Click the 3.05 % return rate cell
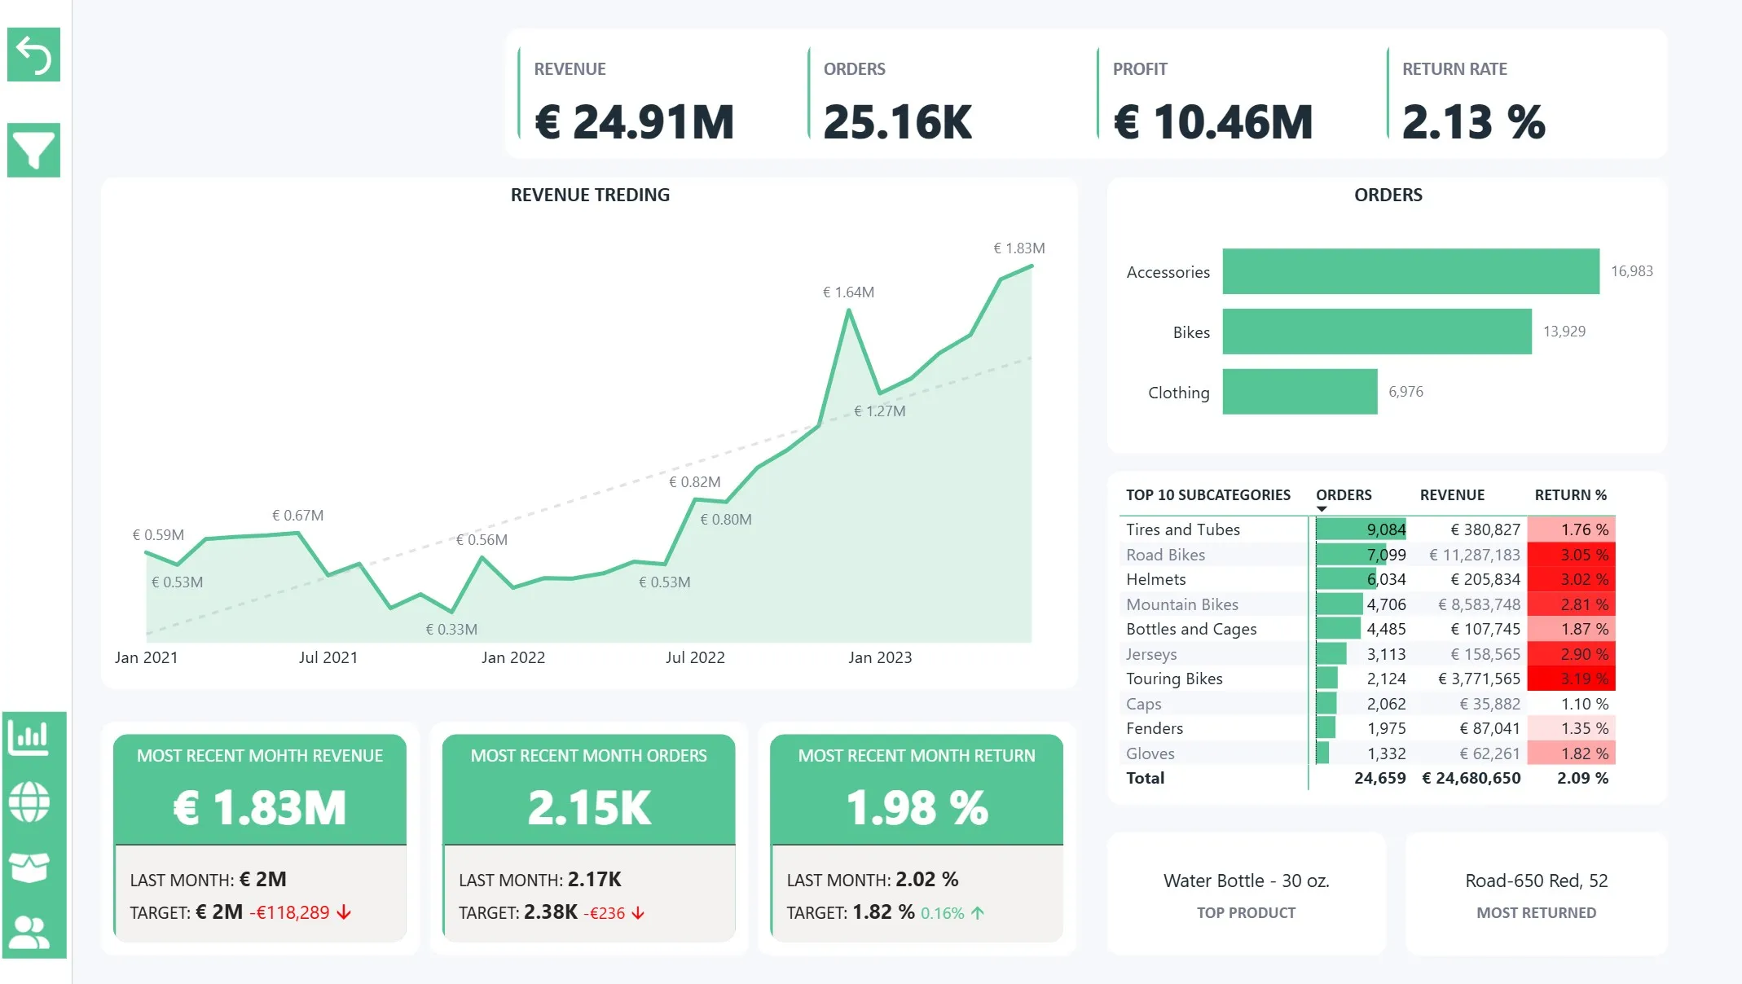 pos(1571,555)
